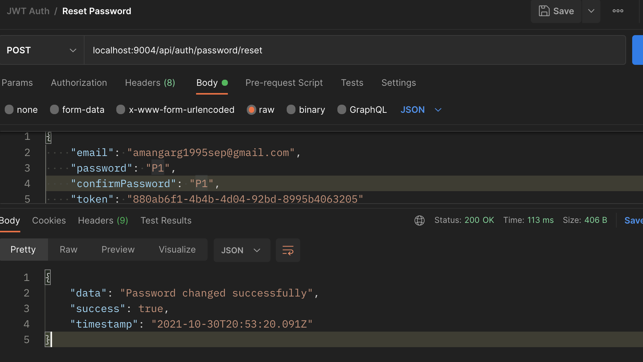Screen dimensions: 643x362
Task: Open the Save options dropdown arrow
Action: click(591, 11)
